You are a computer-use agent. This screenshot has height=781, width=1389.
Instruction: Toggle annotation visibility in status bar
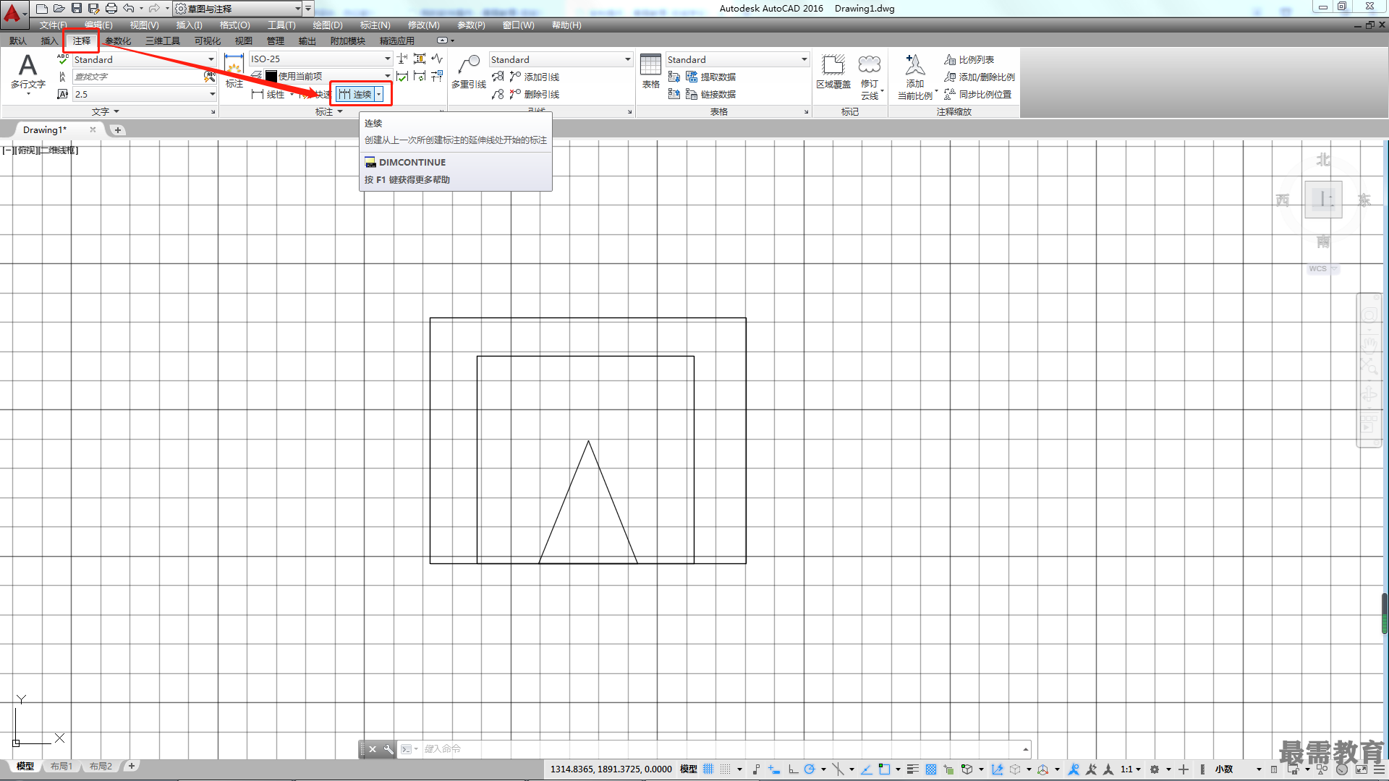[1074, 769]
